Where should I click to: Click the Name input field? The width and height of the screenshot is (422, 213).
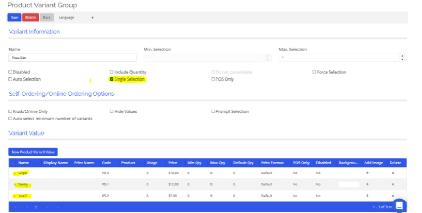[x=73, y=57]
